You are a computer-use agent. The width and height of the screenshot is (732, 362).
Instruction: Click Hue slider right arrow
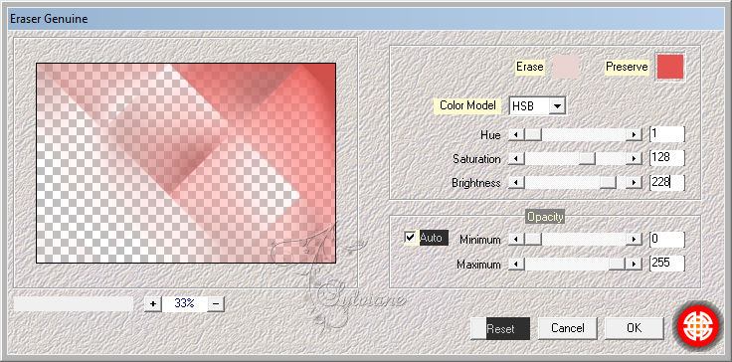pyautogui.click(x=634, y=135)
